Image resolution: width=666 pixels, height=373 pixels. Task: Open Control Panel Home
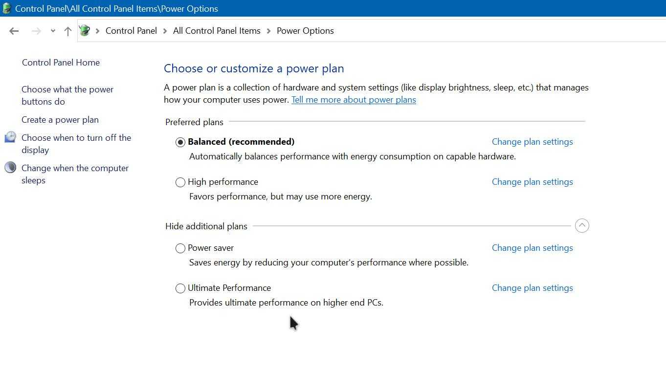coord(61,63)
